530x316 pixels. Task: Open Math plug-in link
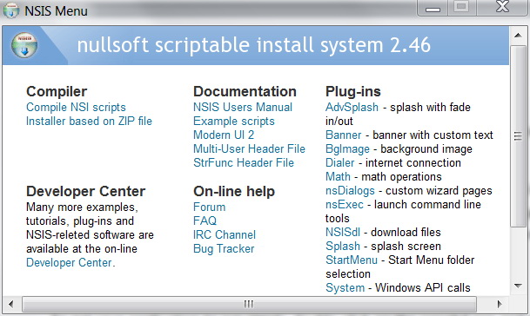pos(338,176)
